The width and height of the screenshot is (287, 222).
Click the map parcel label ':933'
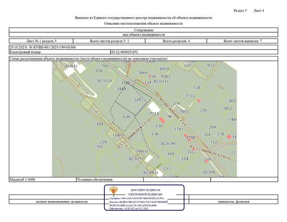pos(210,65)
